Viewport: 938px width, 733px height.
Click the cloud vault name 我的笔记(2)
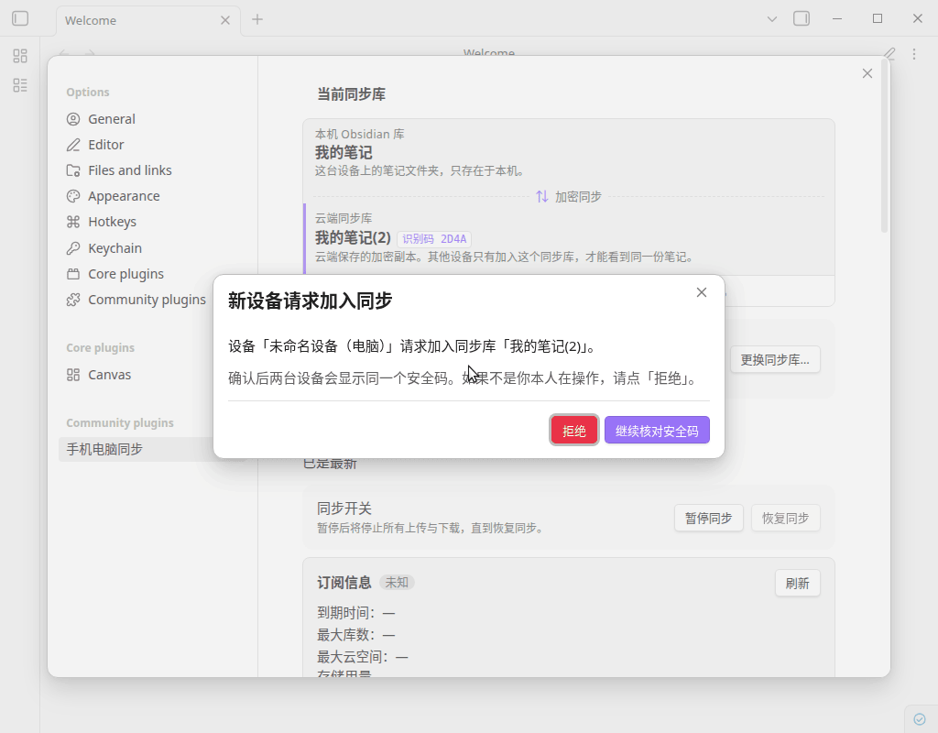(353, 238)
